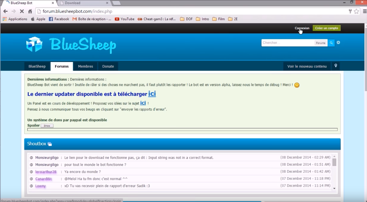Click the Chercher search field
Screen dimensions: 367x202
288,43
